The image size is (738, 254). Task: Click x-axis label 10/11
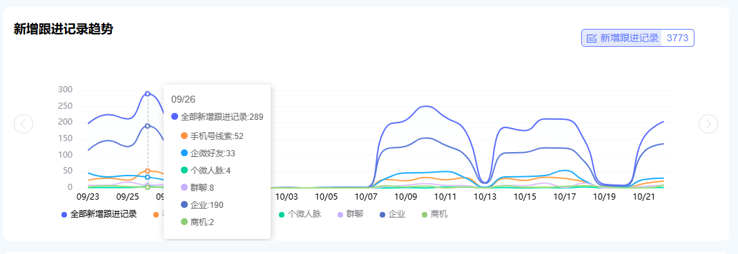[x=446, y=197]
